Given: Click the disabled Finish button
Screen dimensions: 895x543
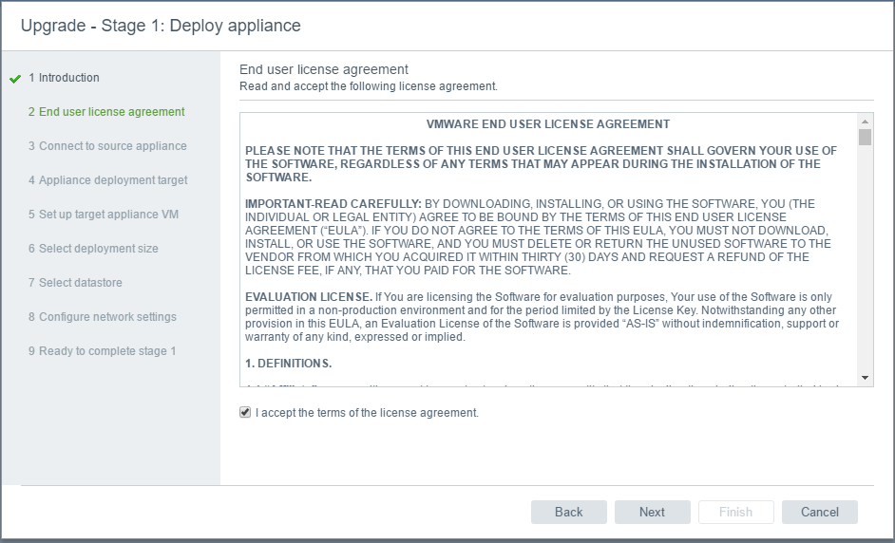Looking at the screenshot, I should pos(735,512).
